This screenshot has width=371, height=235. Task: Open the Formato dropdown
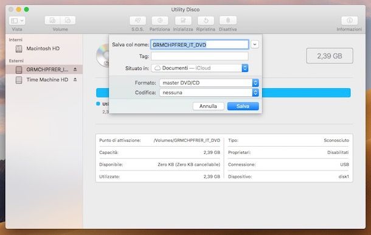209,83
